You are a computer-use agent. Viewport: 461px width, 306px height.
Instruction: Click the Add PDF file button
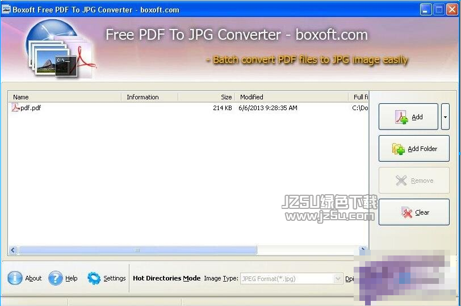pyautogui.click(x=408, y=117)
